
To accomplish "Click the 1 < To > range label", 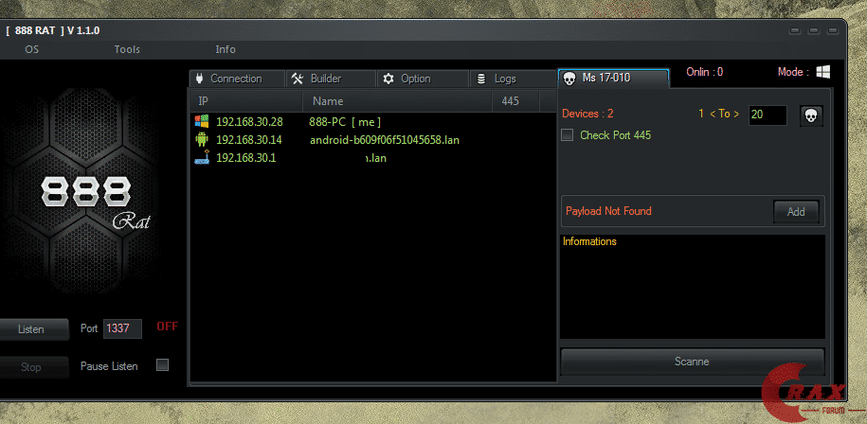I will point(719,114).
